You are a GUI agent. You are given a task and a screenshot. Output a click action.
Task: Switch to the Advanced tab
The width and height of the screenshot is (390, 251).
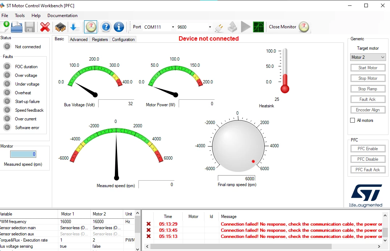(79, 39)
